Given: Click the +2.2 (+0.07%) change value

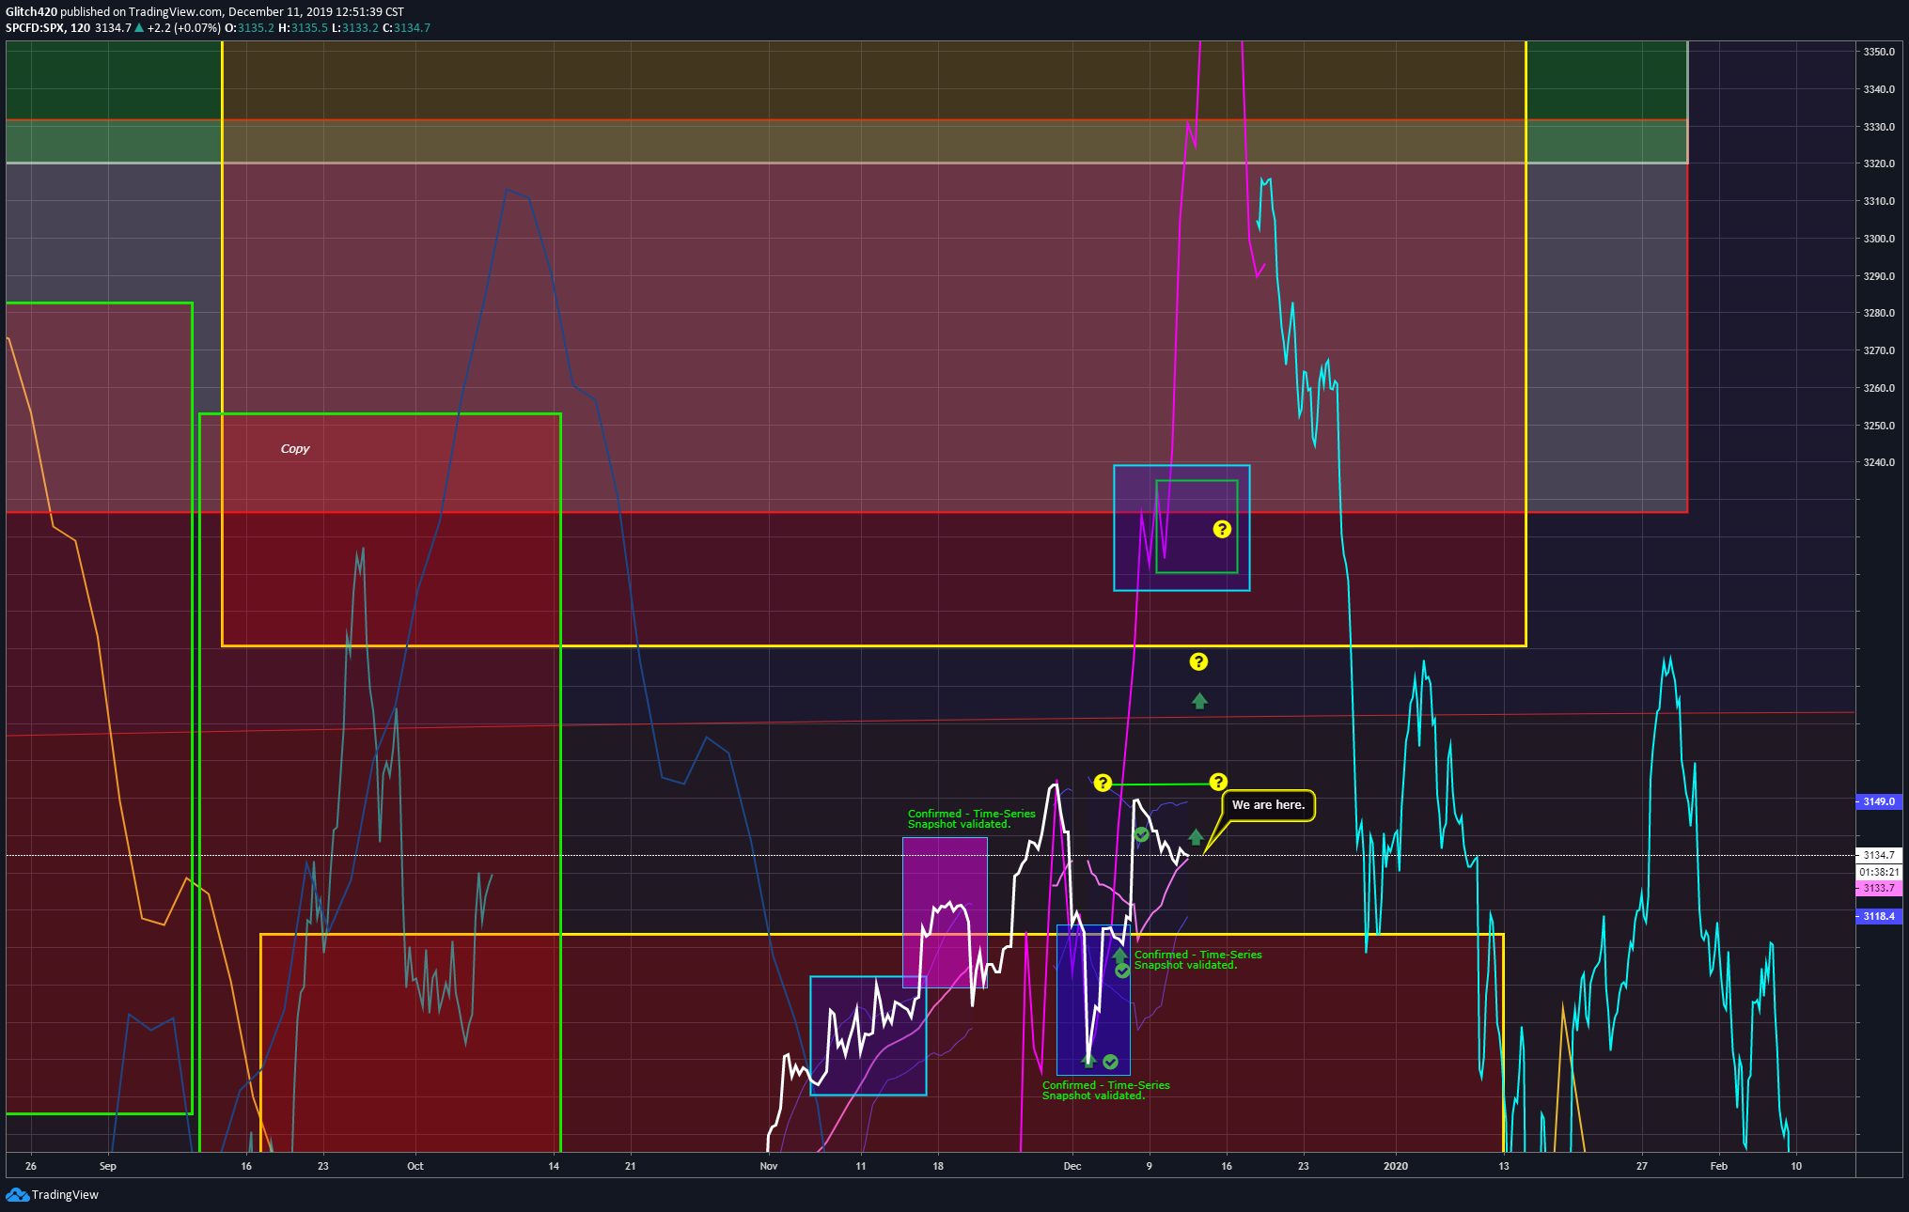Looking at the screenshot, I should pyautogui.click(x=183, y=28).
